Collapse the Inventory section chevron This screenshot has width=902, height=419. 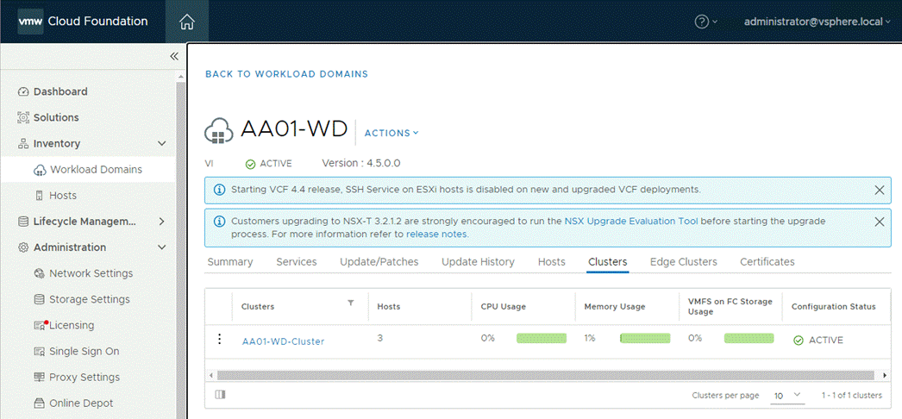[x=162, y=143]
